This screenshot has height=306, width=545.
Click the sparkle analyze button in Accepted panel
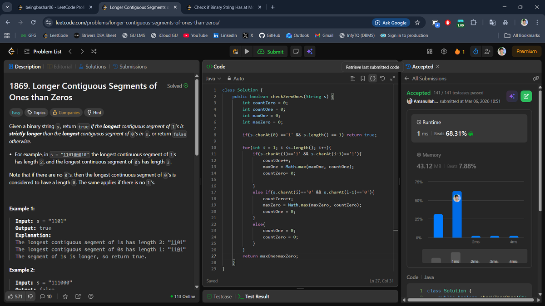click(x=512, y=96)
